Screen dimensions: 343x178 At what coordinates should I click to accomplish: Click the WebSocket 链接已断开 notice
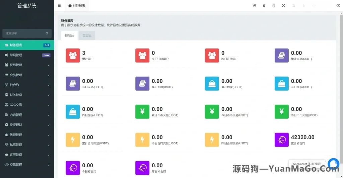307,164
